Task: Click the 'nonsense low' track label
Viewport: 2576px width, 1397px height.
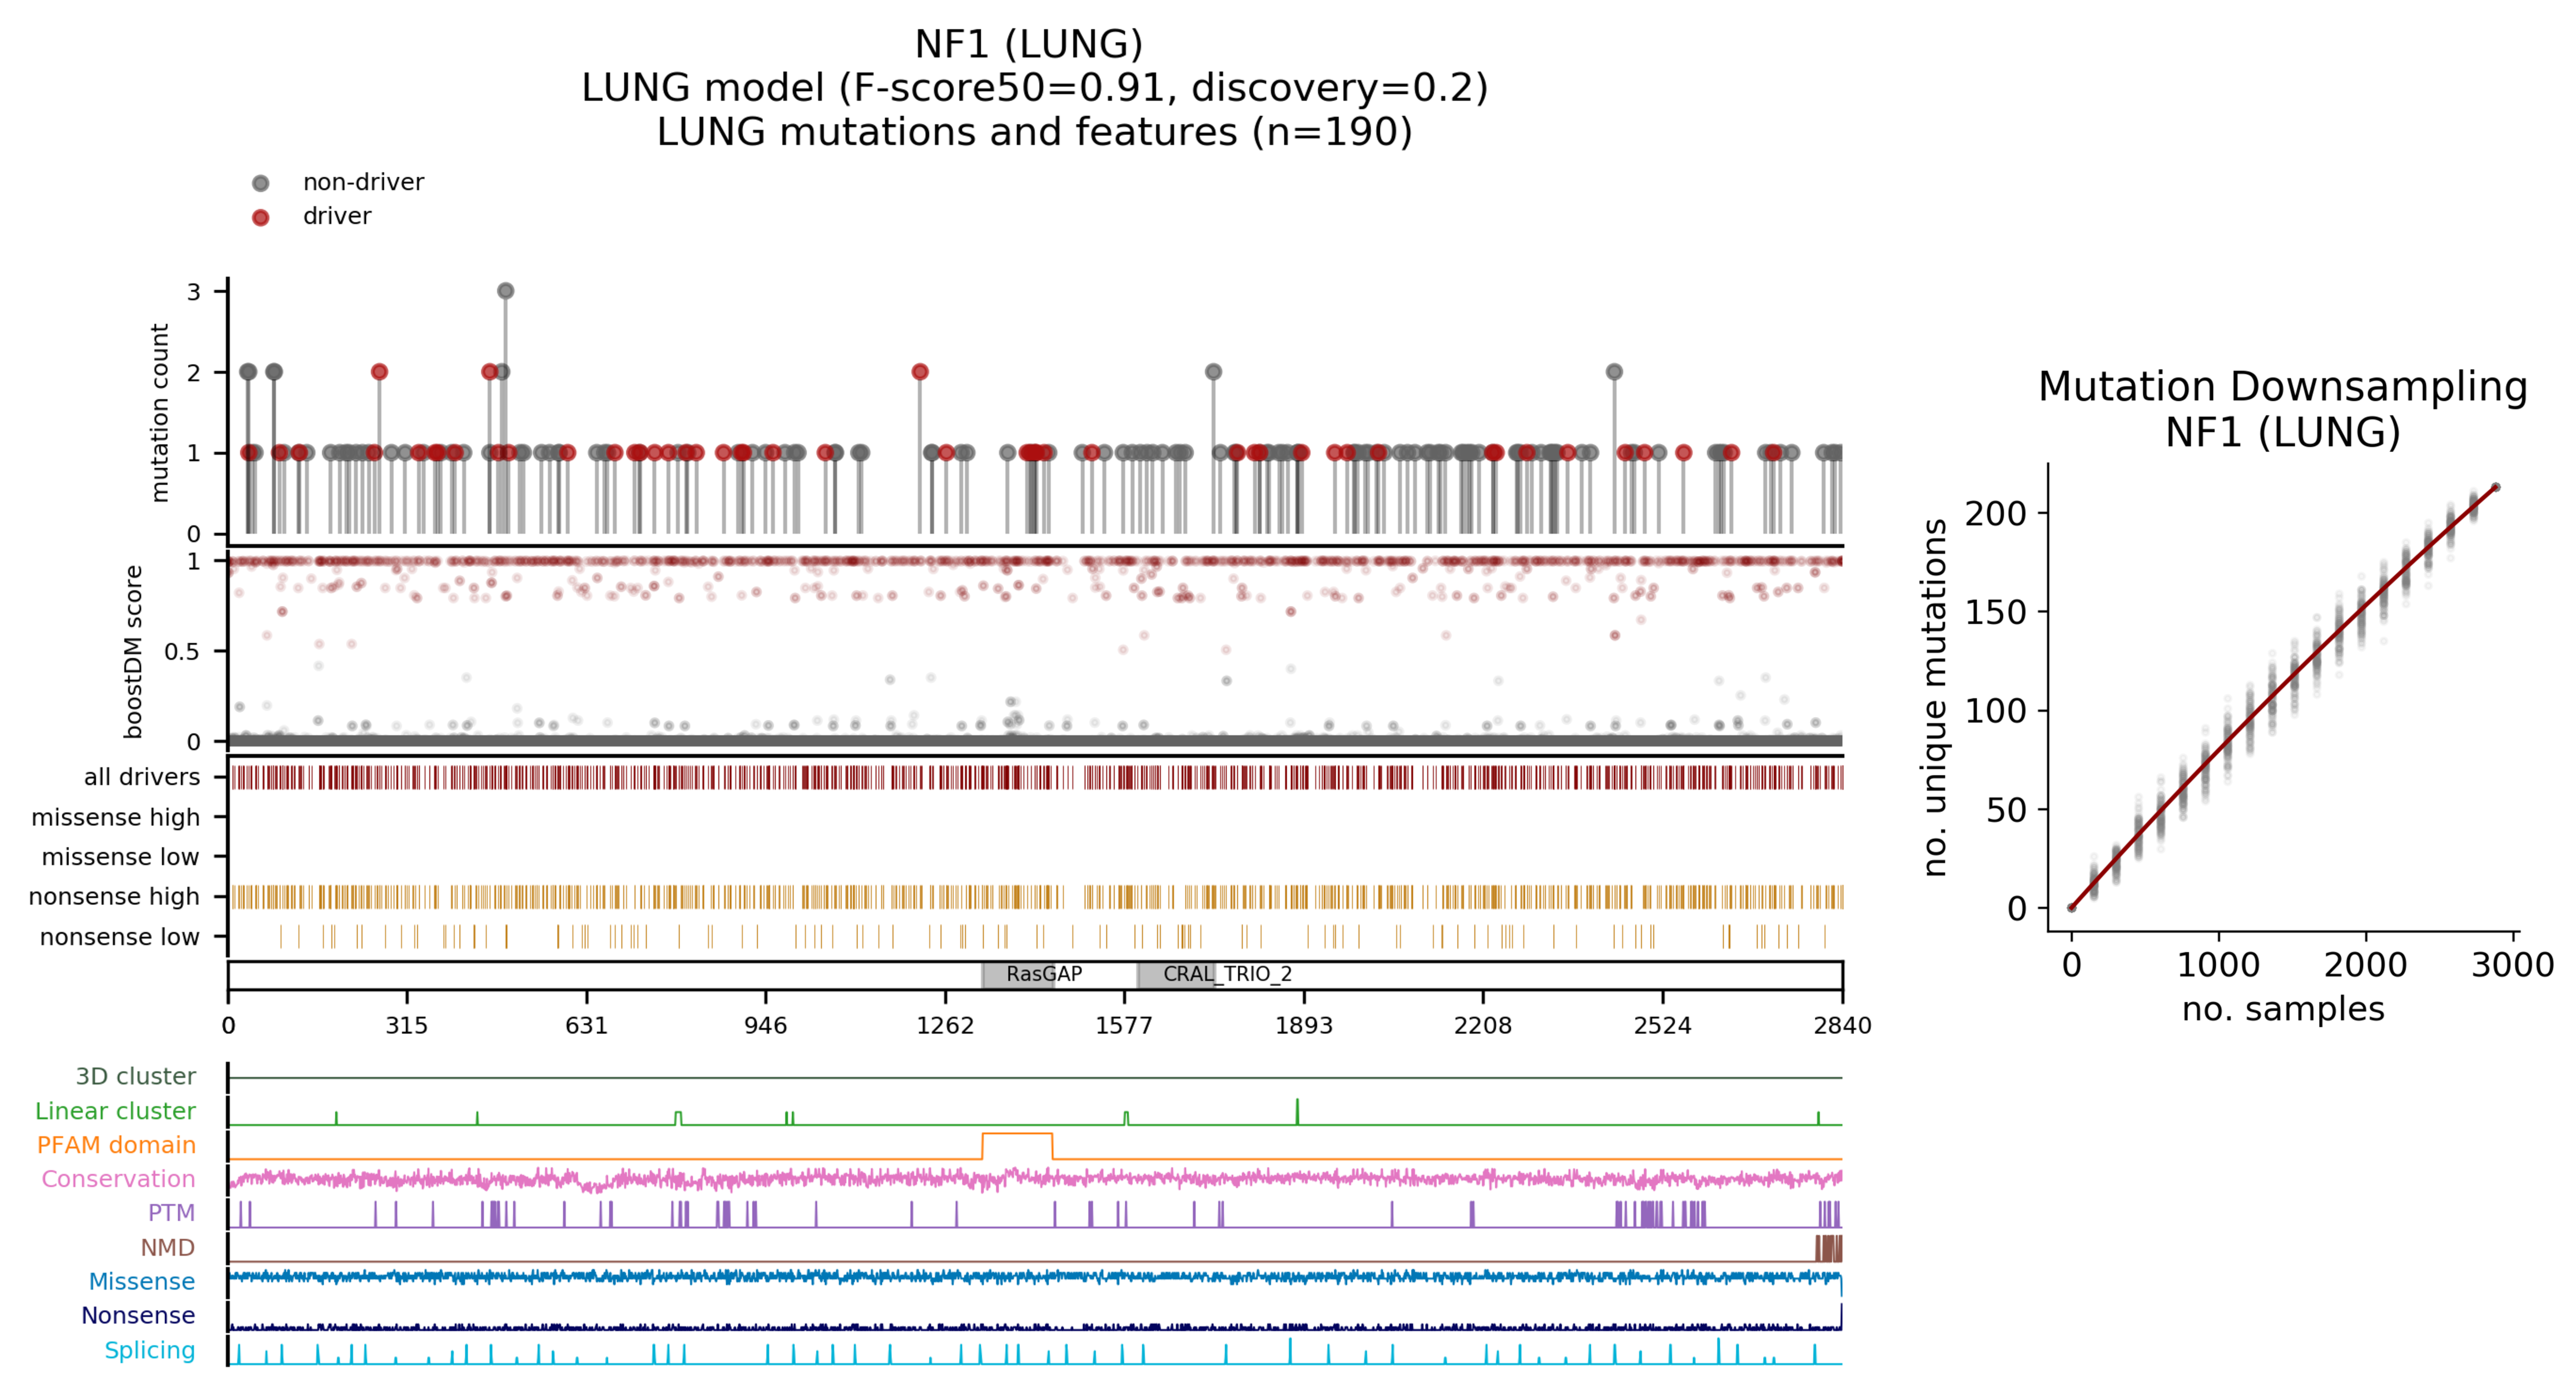Action: [119, 937]
